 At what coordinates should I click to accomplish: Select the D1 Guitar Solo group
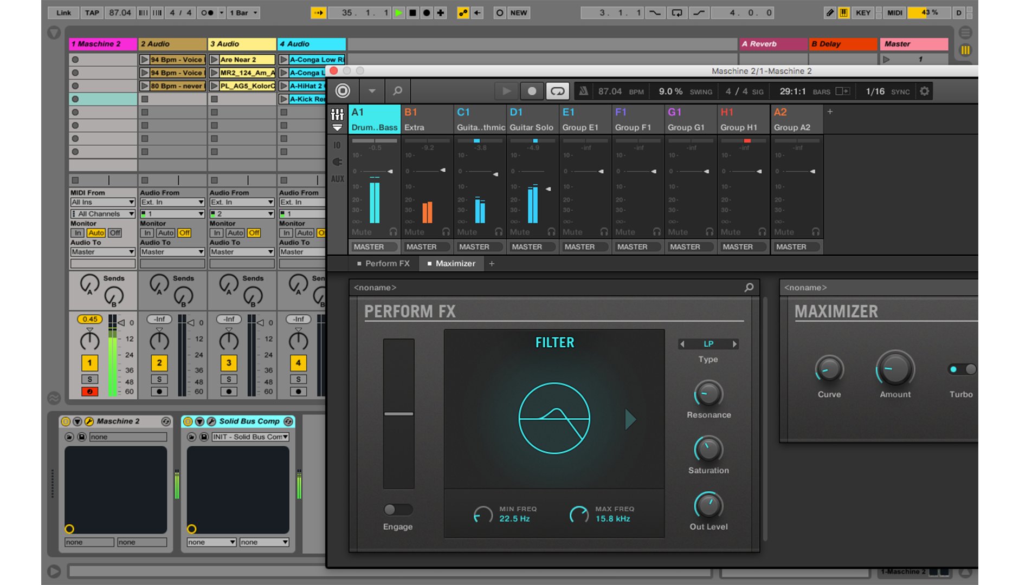[531, 119]
